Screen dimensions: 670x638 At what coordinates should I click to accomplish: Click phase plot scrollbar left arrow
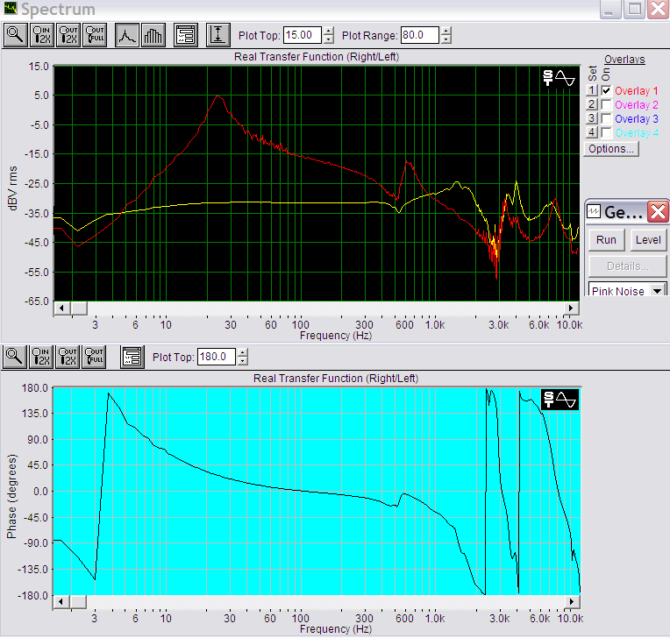click(x=61, y=602)
